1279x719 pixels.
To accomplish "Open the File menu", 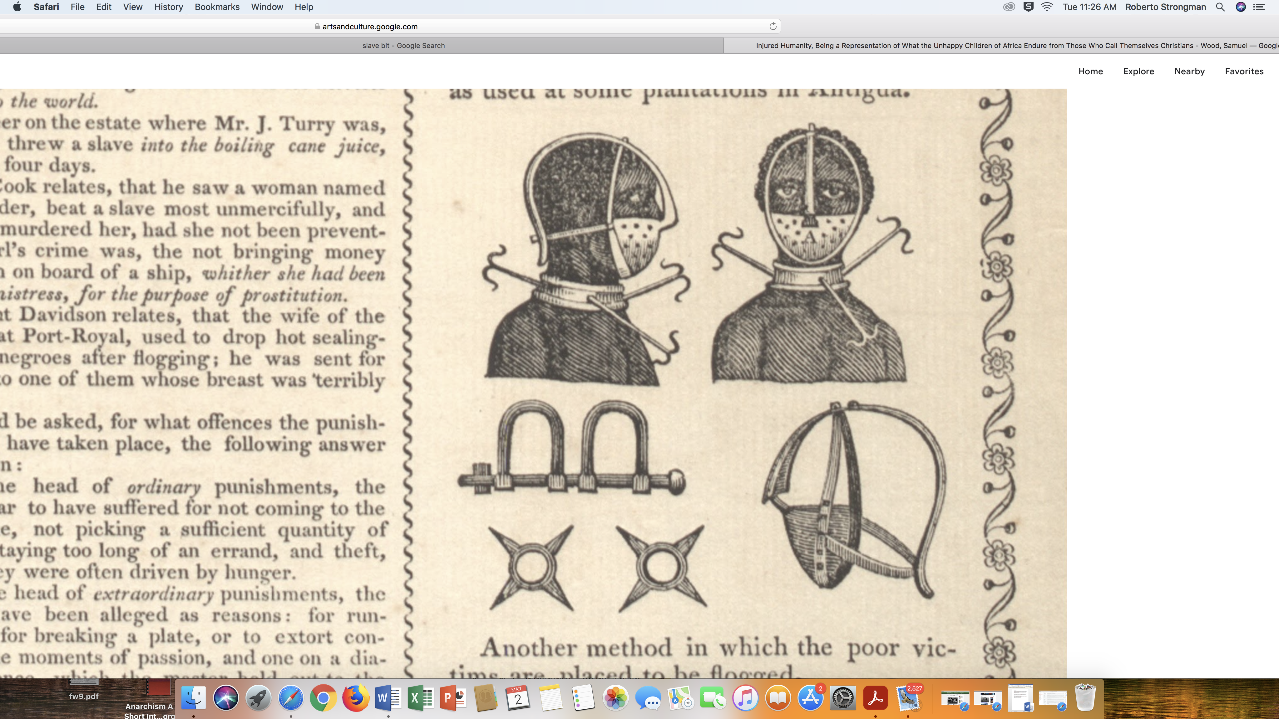I will 77,7.
